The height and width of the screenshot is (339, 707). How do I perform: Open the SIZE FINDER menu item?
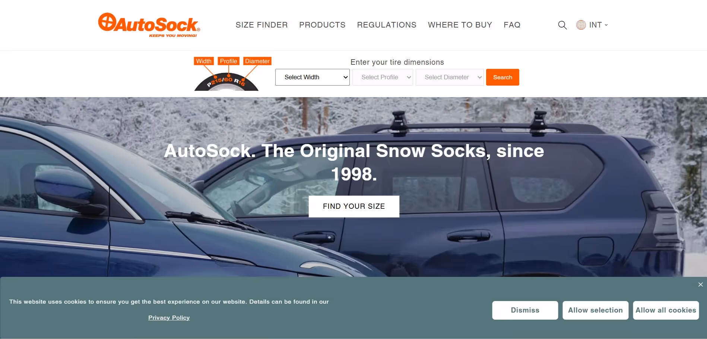pyautogui.click(x=261, y=25)
